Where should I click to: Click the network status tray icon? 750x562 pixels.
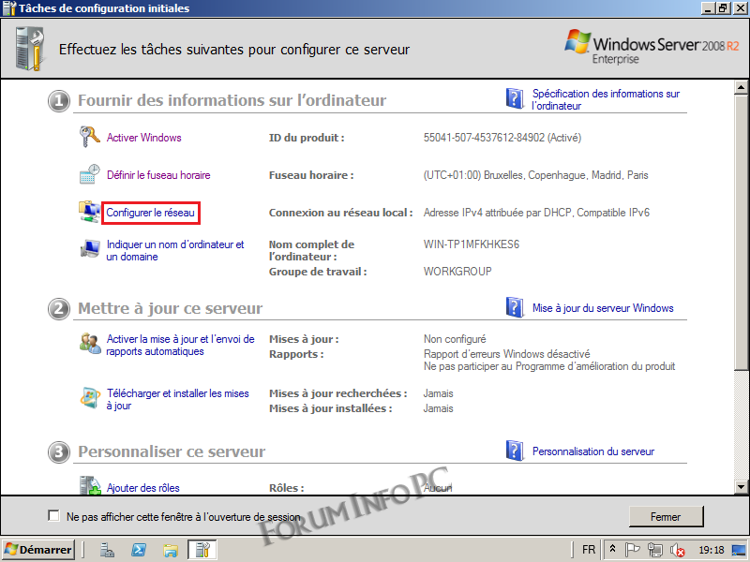tap(654, 550)
